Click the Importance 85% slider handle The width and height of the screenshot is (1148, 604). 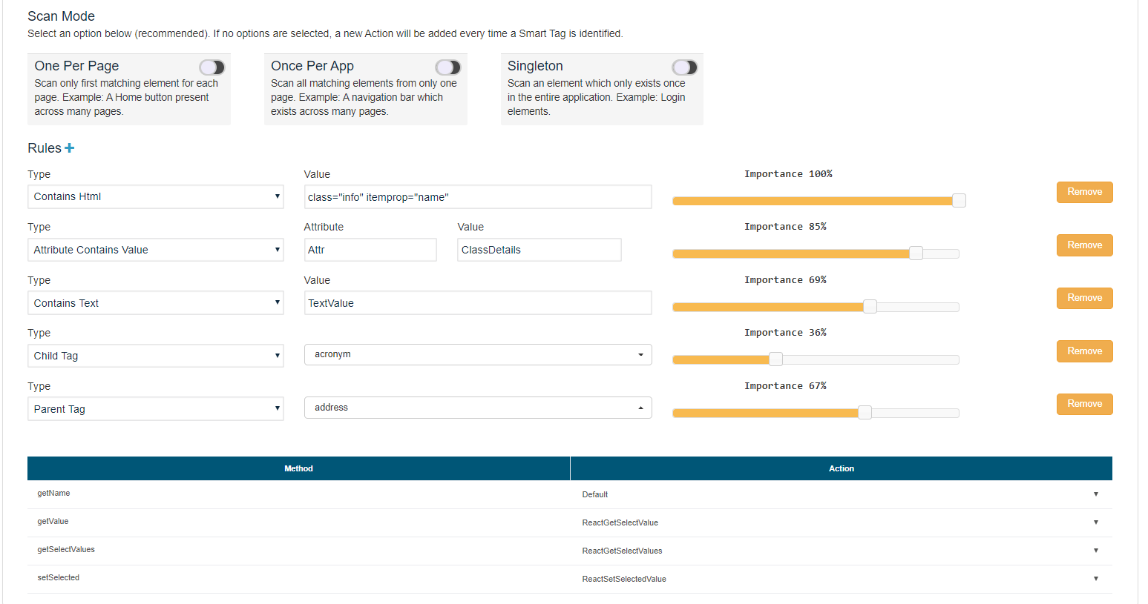(916, 253)
